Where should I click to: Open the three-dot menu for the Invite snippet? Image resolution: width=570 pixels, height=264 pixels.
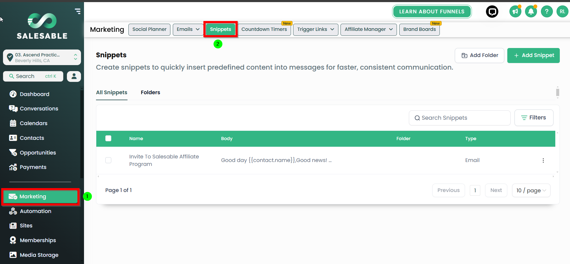click(543, 160)
